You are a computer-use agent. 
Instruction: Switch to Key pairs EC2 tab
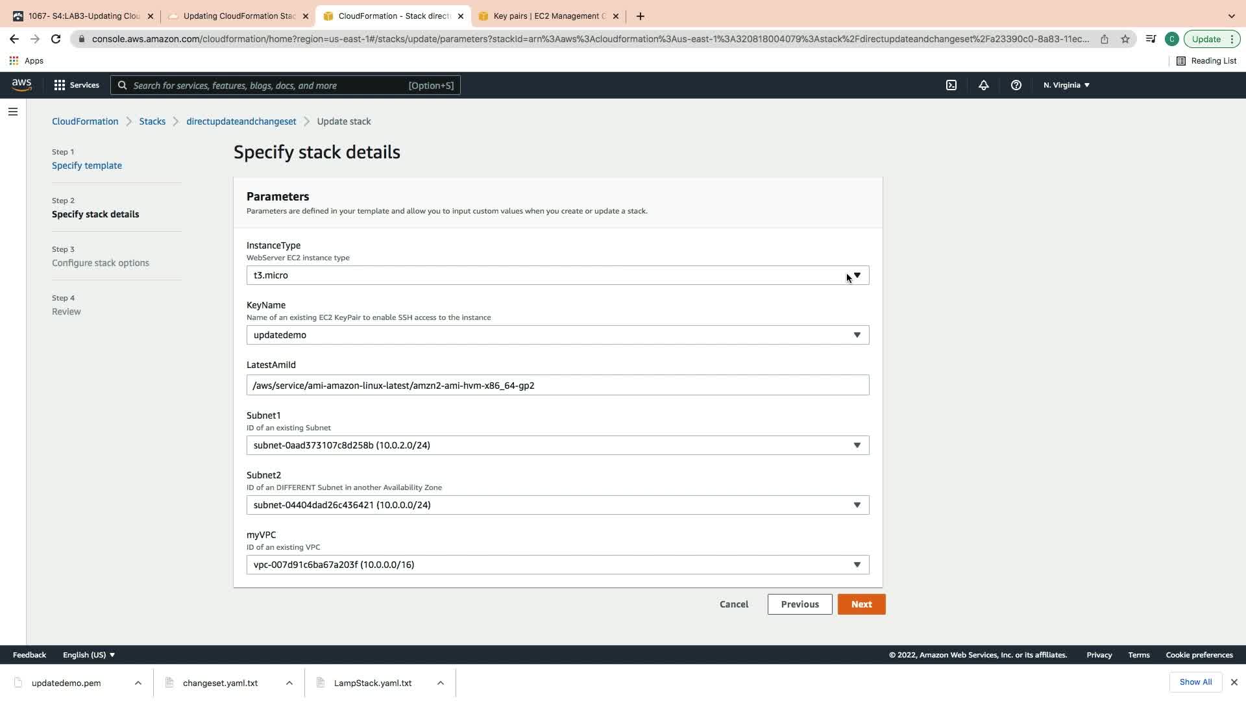click(548, 16)
